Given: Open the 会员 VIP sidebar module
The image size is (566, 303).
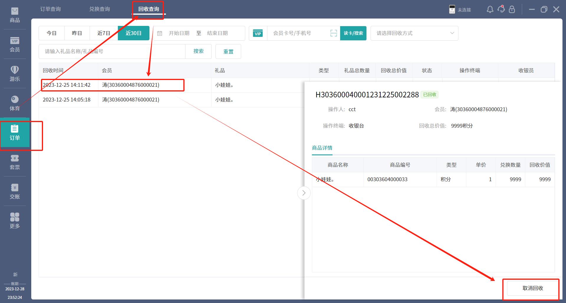Looking at the screenshot, I should click(x=15, y=44).
